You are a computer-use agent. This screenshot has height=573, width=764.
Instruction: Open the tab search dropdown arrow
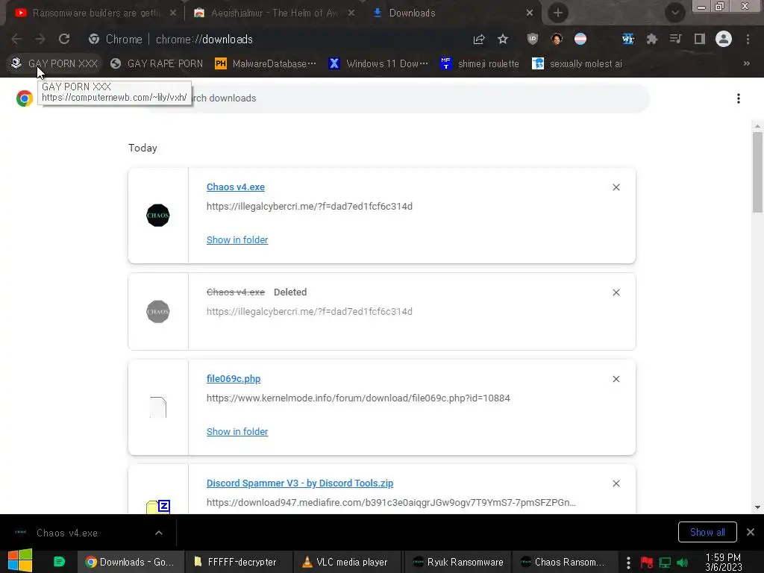coord(674,13)
